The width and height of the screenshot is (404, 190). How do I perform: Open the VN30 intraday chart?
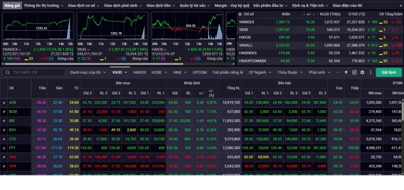click(112, 26)
